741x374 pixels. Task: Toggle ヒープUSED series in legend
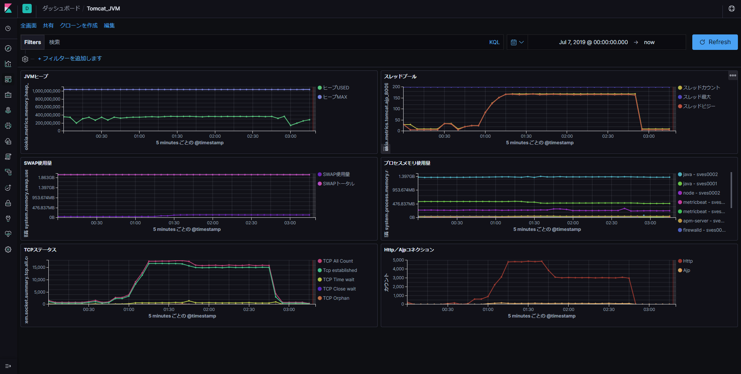click(x=336, y=88)
